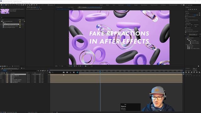201x113 pixels.
Task: Open the Preview resolution Auto dropdown
Action: pos(197,26)
